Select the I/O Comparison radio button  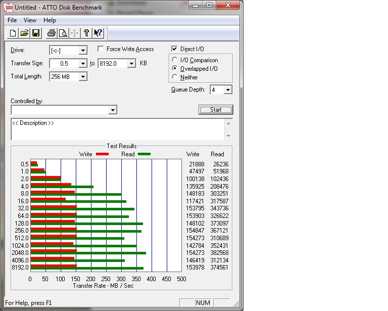[x=175, y=60]
